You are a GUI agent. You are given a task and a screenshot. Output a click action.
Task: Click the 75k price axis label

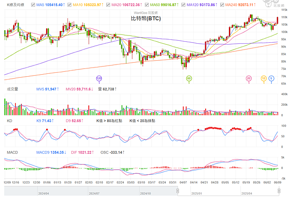pos(284,69)
